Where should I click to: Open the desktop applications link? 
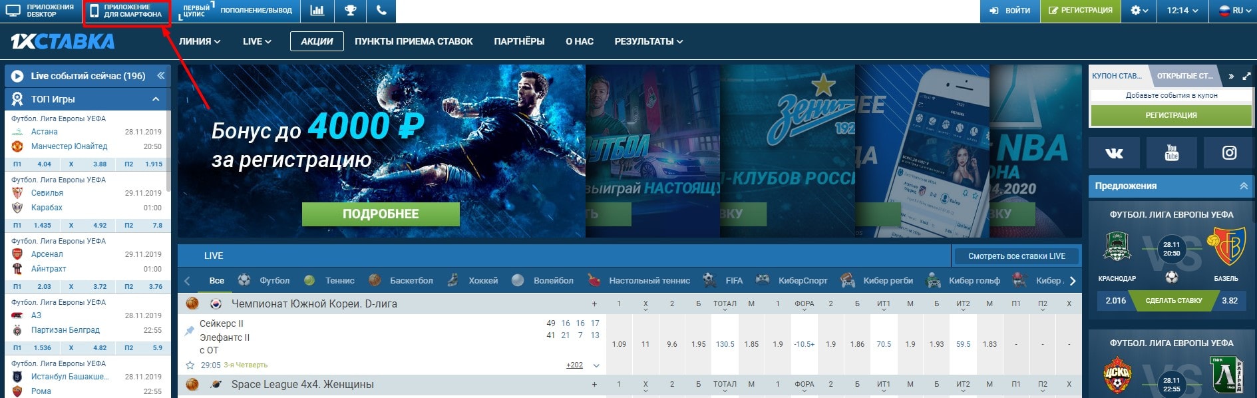(41, 11)
